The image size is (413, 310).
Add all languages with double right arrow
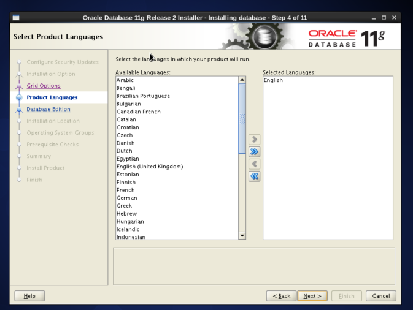tap(254, 152)
